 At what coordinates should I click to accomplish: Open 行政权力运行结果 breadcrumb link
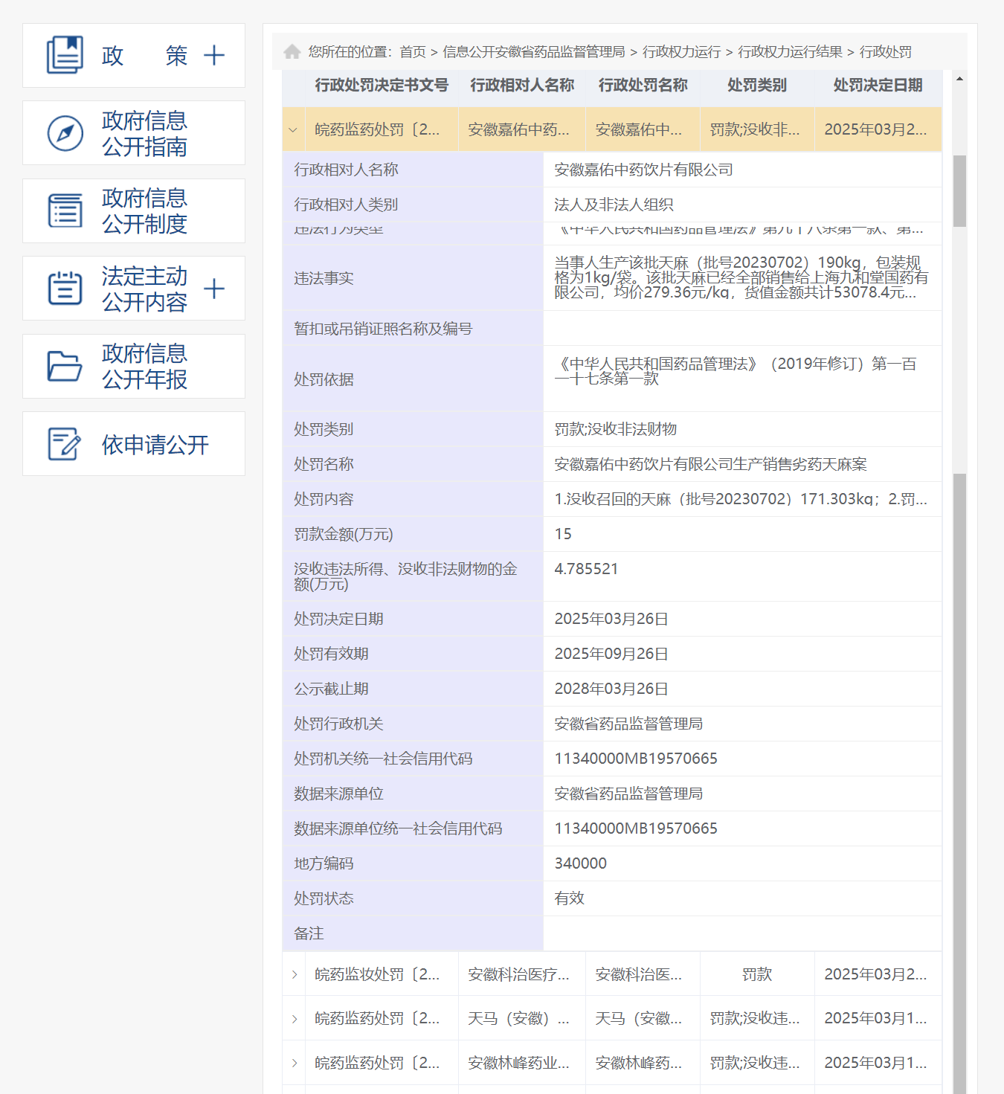click(790, 52)
